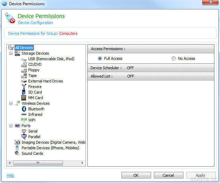The image size is (220, 183).
Task: Select the CD/DVD label
Action: [35, 64]
